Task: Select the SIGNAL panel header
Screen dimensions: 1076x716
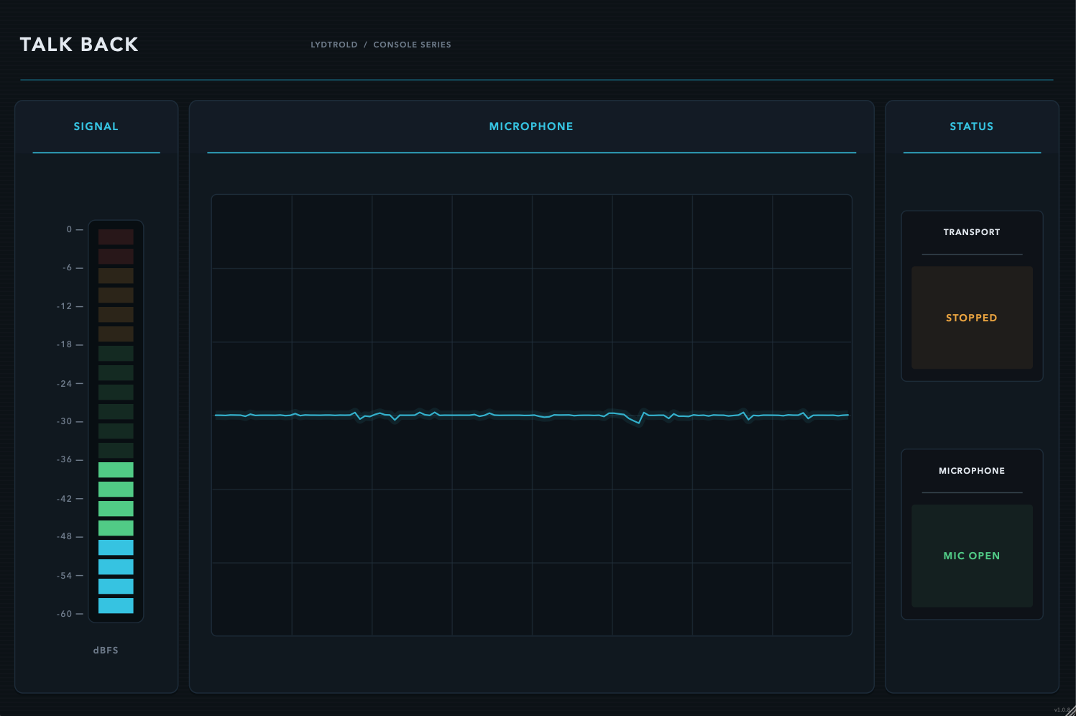Action: 96,127
